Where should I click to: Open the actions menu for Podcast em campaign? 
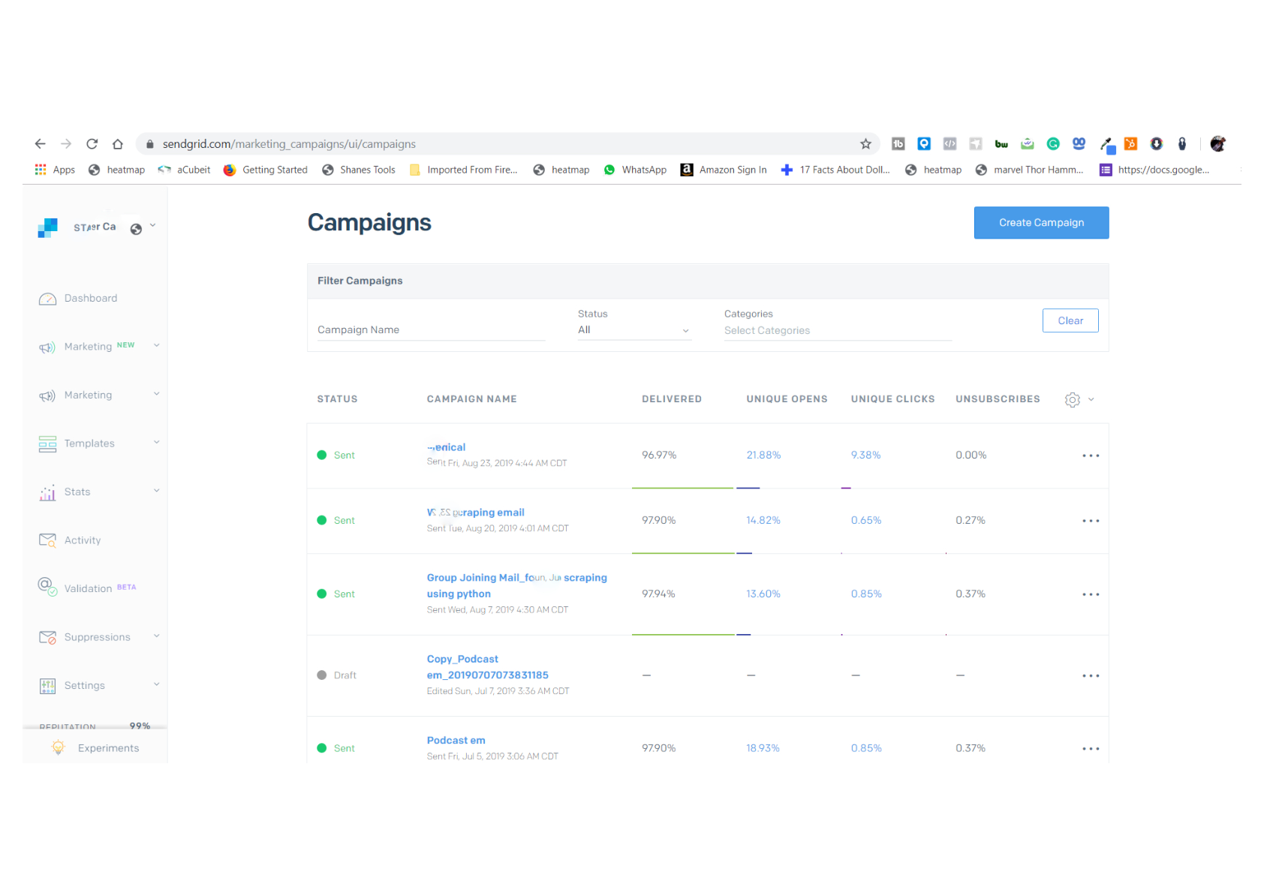coord(1091,748)
